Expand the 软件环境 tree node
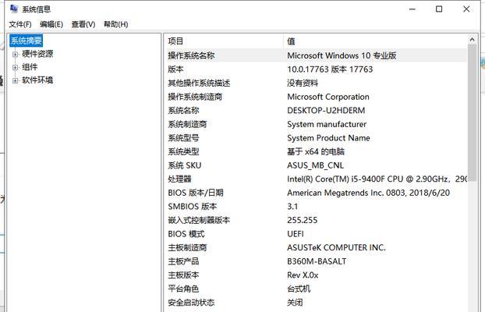Screen dimensions: 485x312 [x=15, y=81]
